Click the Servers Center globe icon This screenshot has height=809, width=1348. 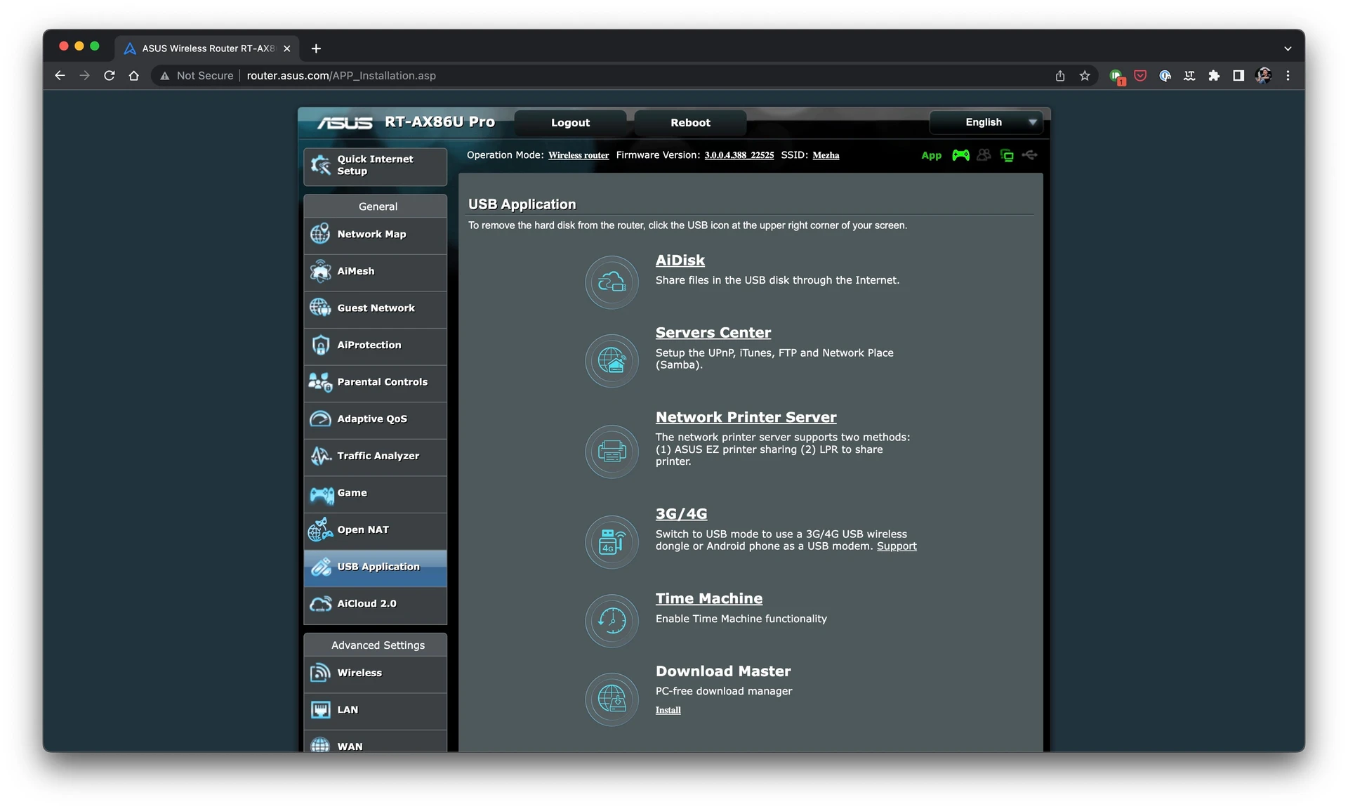(612, 361)
